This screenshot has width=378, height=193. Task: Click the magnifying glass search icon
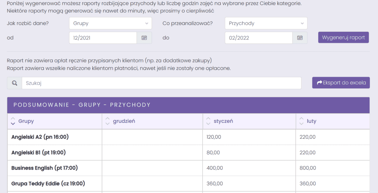tap(14, 83)
